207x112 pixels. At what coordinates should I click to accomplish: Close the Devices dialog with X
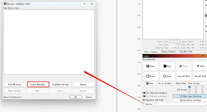(x=92, y=4)
